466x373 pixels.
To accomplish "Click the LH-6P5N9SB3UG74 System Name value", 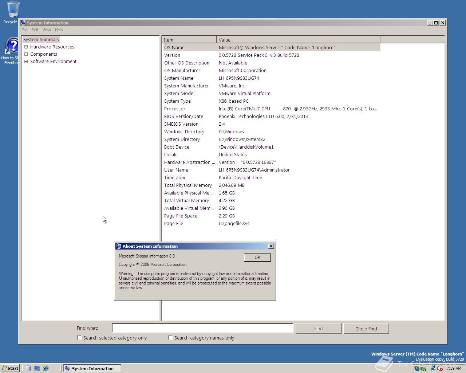I will (239, 78).
